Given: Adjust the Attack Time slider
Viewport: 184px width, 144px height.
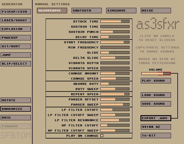Looking at the screenshot, I should click(x=115, y=21).
